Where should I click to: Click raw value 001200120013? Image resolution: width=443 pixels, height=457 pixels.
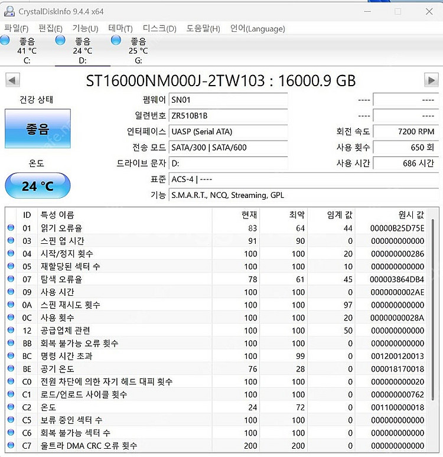398,356
